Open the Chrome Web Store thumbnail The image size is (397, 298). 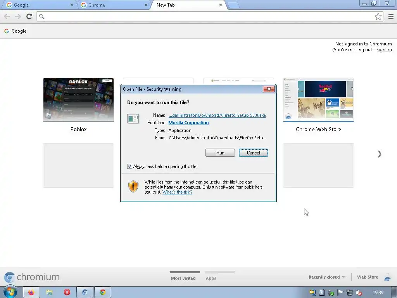[x=318, y=100]
